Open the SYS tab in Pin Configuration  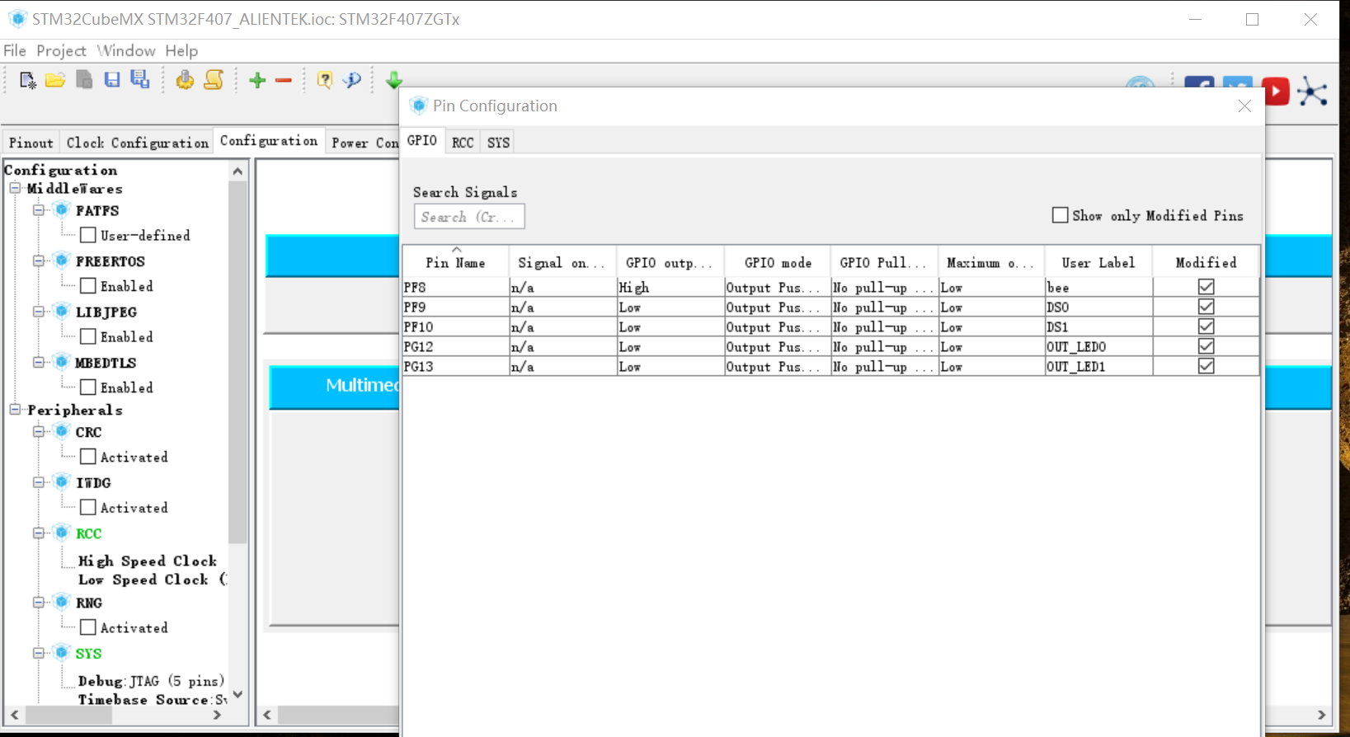tap(498, 143)
